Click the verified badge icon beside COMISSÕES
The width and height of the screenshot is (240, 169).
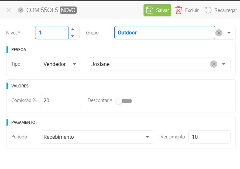click(x=21, y=10)
